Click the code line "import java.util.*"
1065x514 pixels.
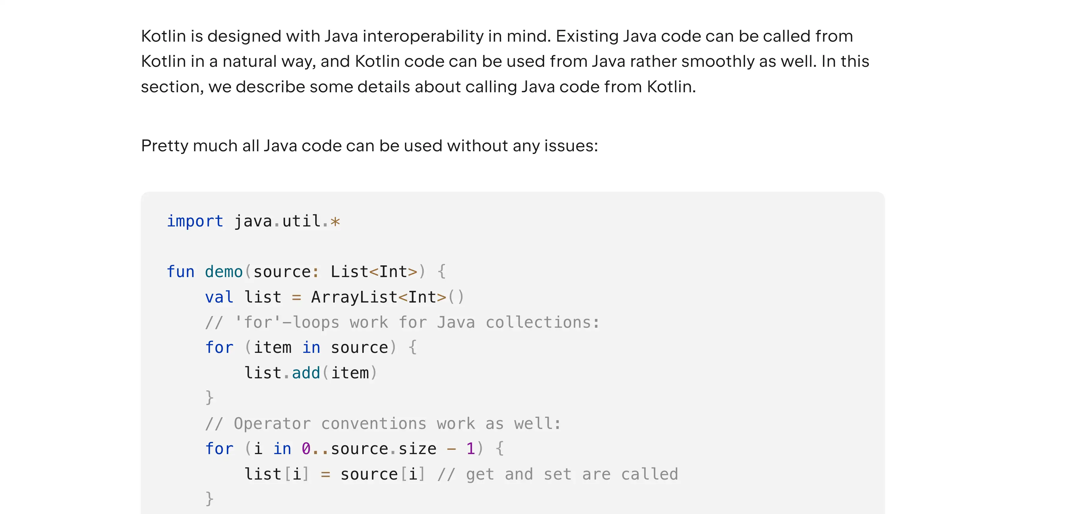254,221
